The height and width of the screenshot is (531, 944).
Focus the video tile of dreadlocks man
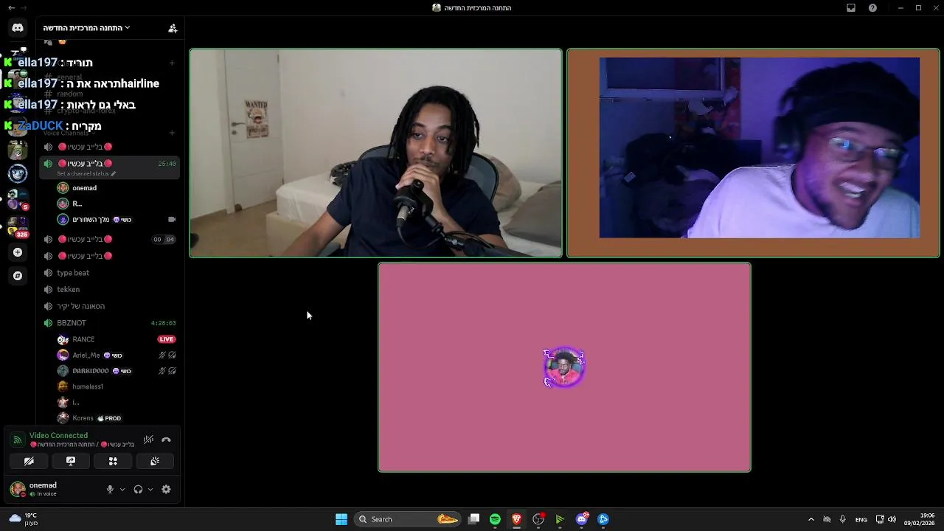pos(375,153)
